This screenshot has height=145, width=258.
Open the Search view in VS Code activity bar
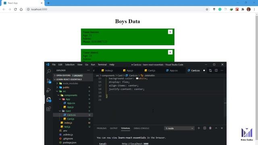tap(49, 71)
